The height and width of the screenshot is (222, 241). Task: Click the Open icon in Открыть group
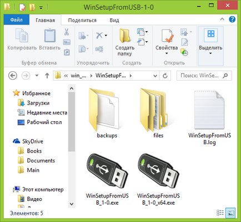pyautogui.click(x=184, y=32)
